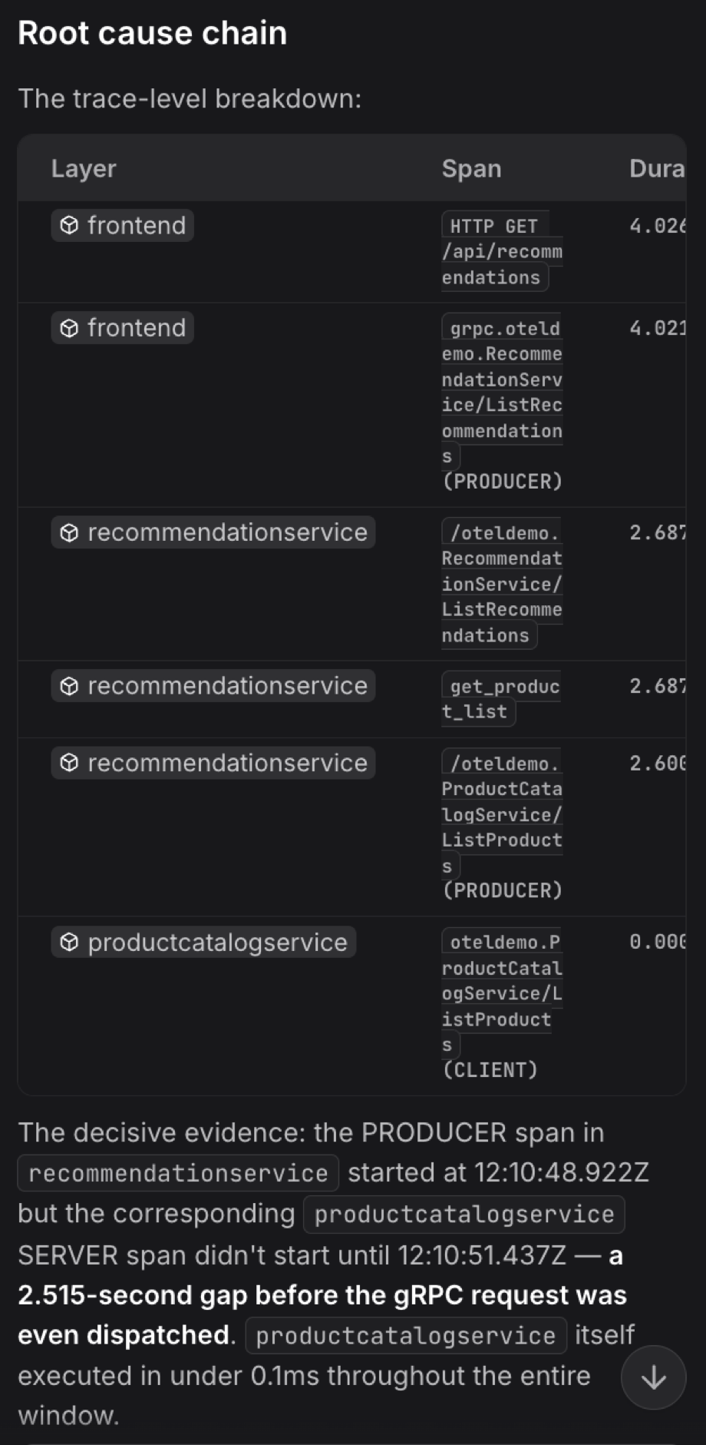Click the truncated Duration column header
This screenshot has height=1445, width=706.
pyautogui.click(x=657, y=168)
